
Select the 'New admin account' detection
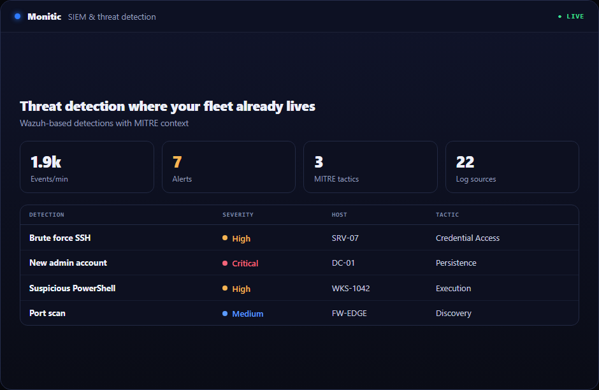[x=68, y=263]
